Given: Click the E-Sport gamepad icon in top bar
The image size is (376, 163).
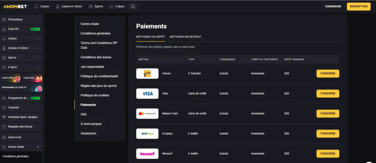Looking at the screenshot, I should [112, 7].
